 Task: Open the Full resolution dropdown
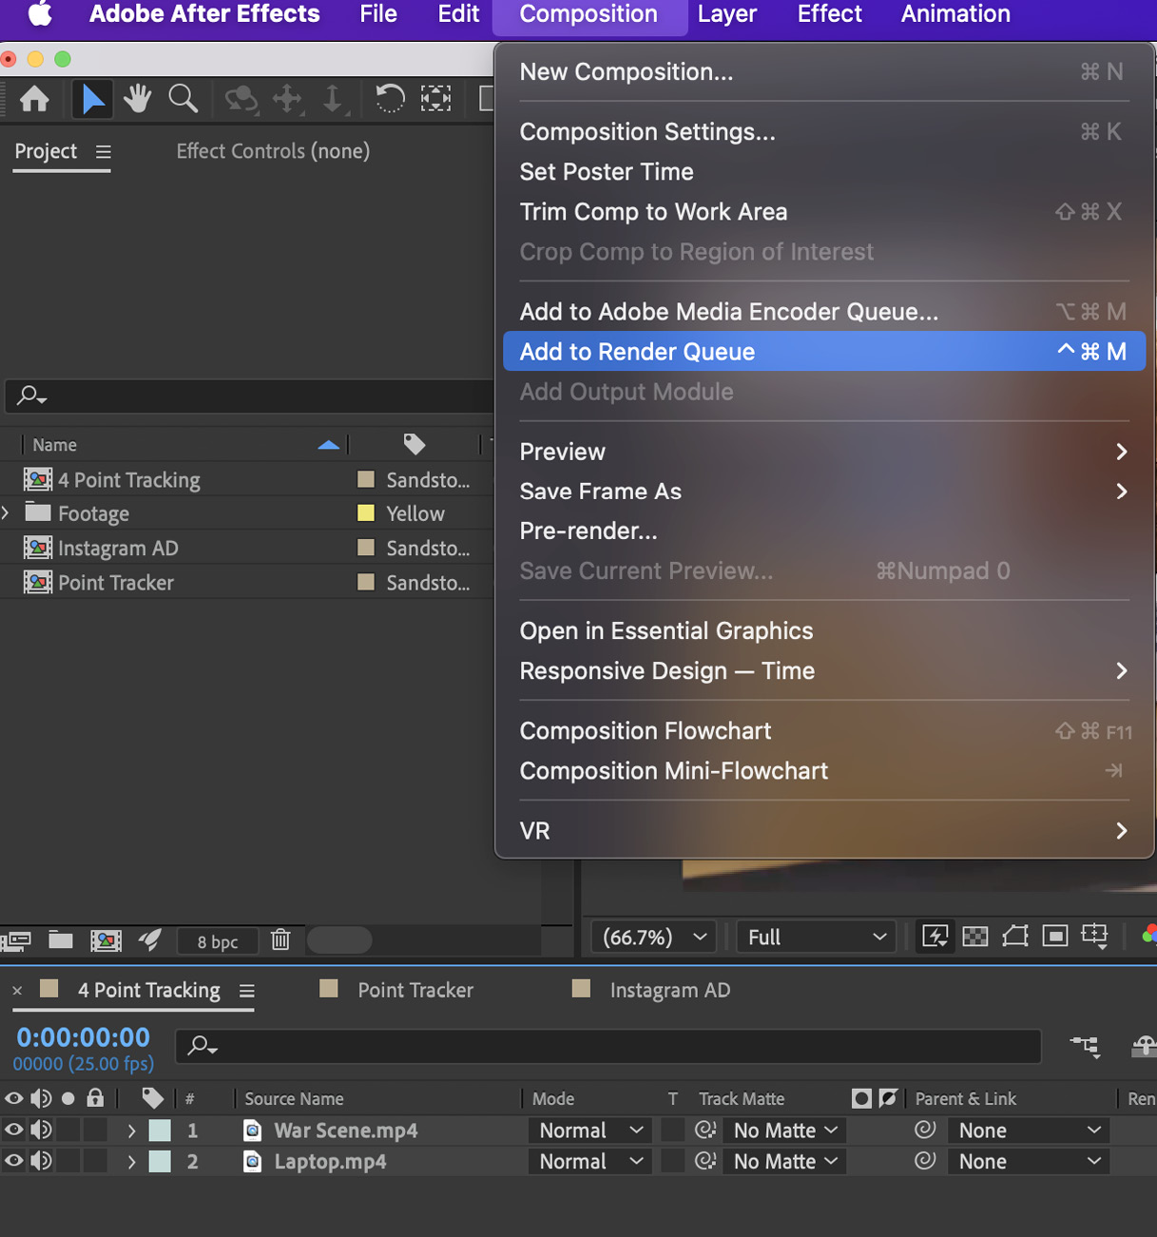pos(818,937)
